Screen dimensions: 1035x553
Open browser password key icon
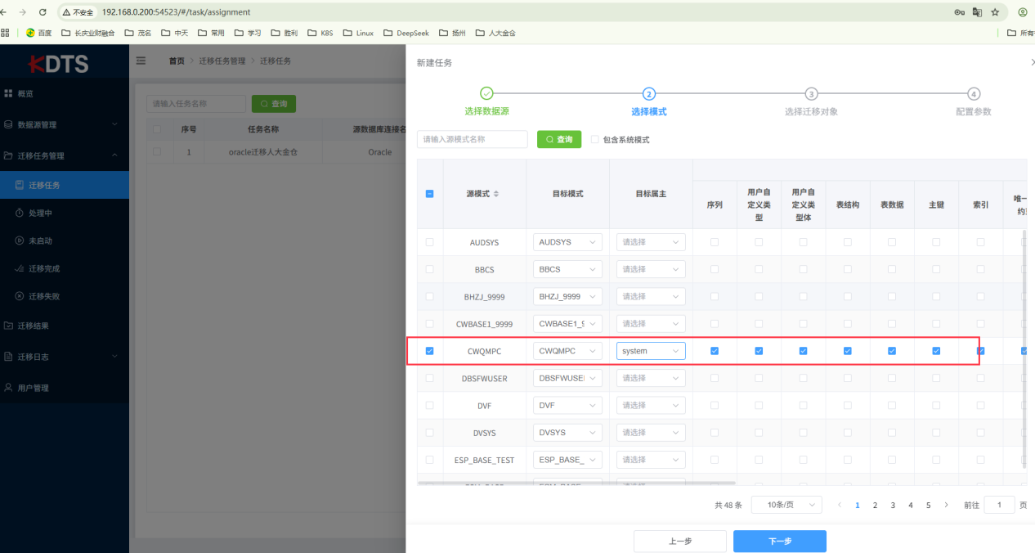959,12
